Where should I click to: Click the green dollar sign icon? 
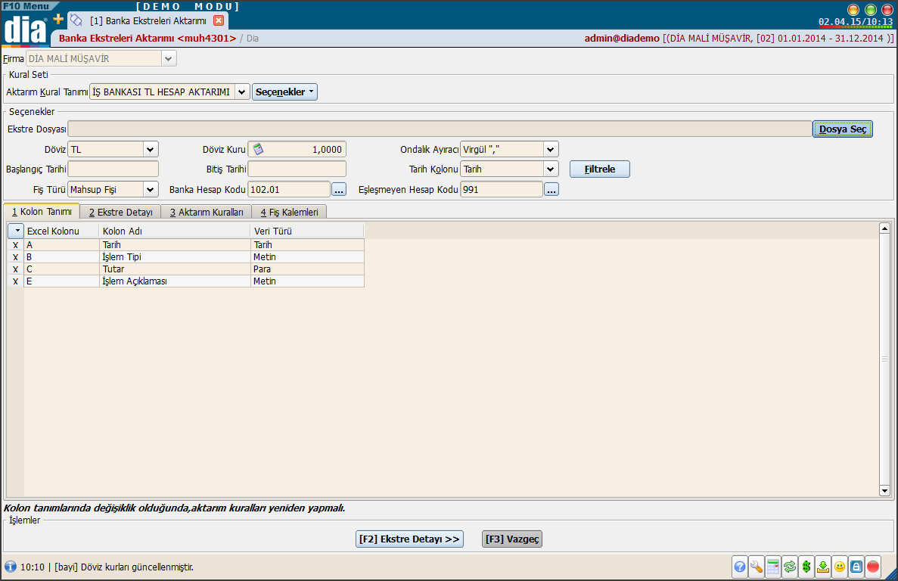(806, 567)
